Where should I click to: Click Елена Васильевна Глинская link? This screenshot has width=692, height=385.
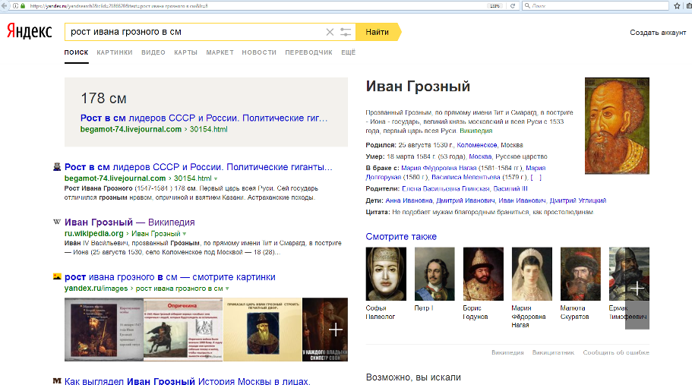tap(446, 188)
